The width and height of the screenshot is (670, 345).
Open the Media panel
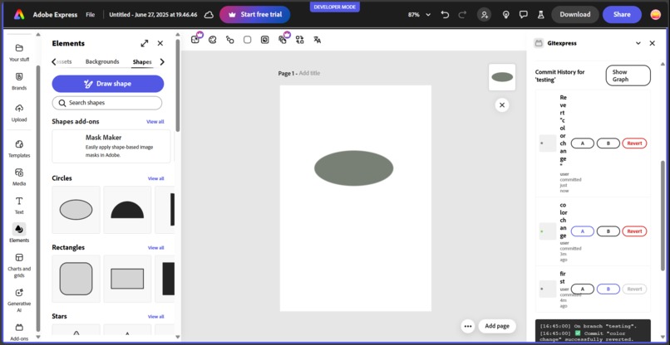coord(19,177)
